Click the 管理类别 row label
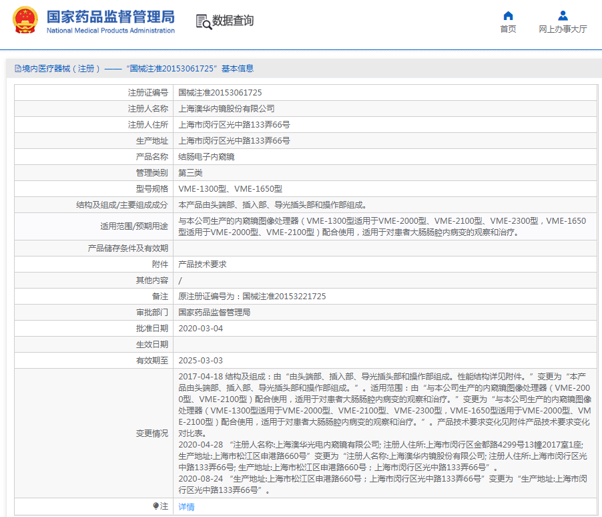This screenshot has height=517, width=602. click(152, 173)
